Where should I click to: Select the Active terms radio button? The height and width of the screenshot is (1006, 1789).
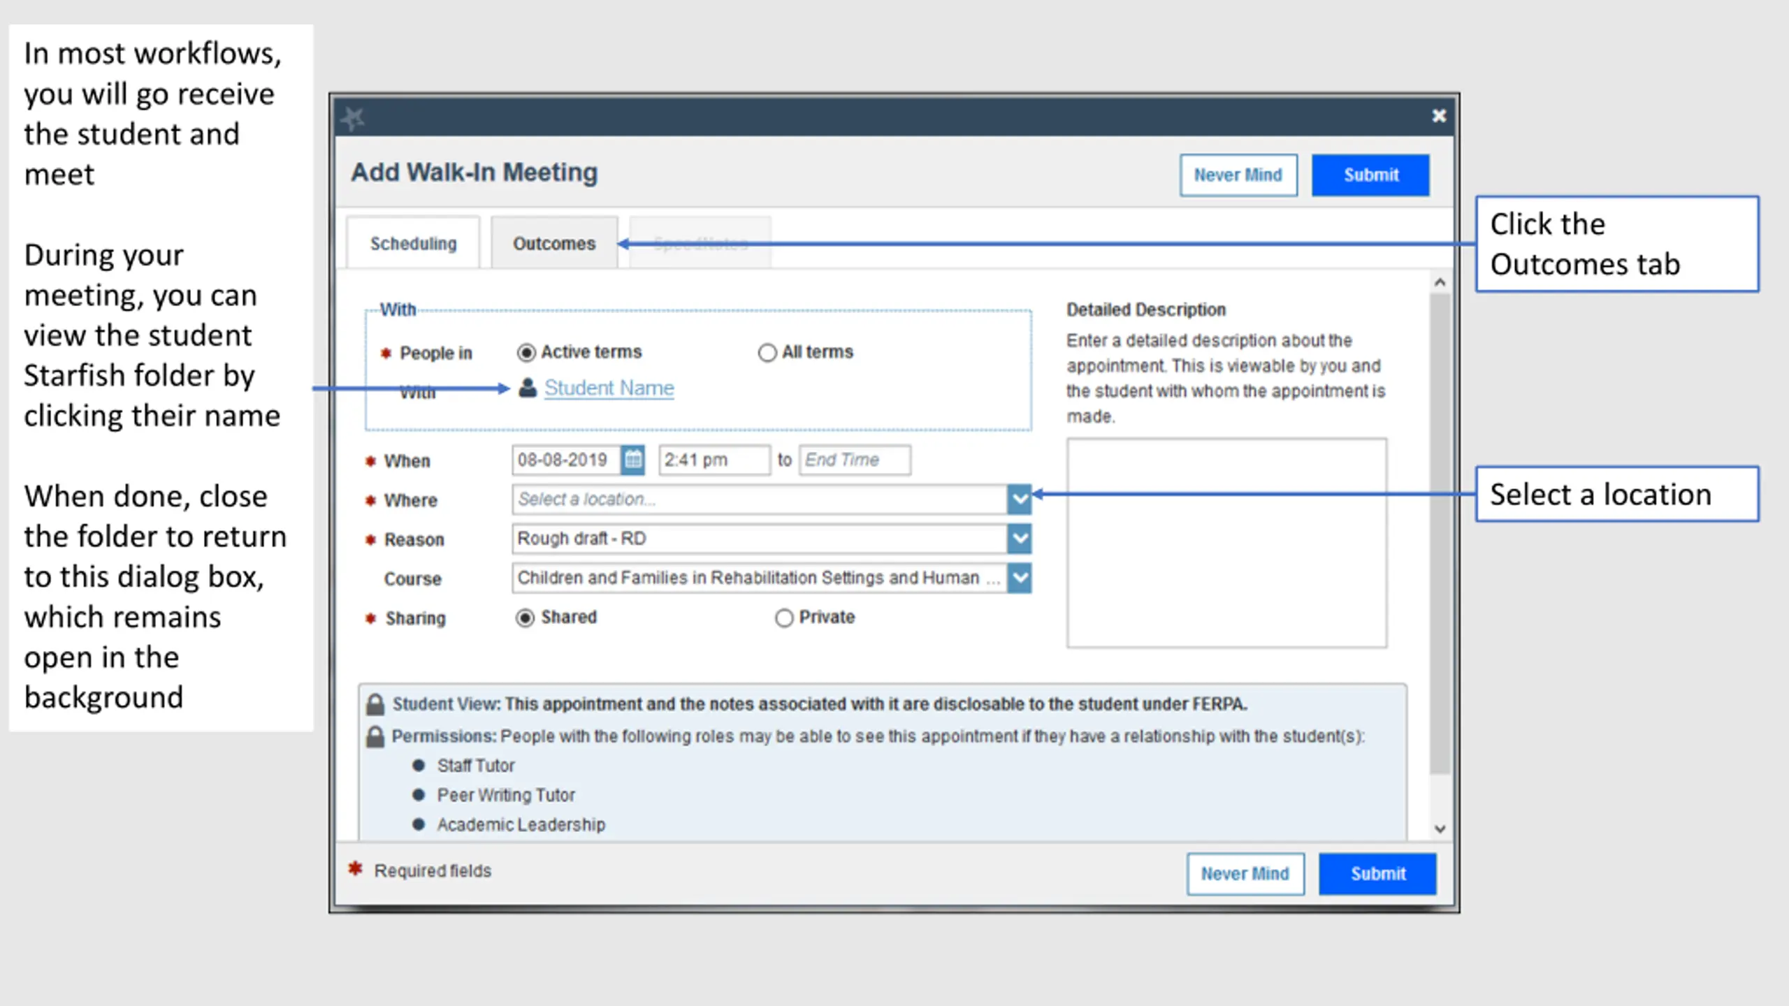tap(526, 353)
